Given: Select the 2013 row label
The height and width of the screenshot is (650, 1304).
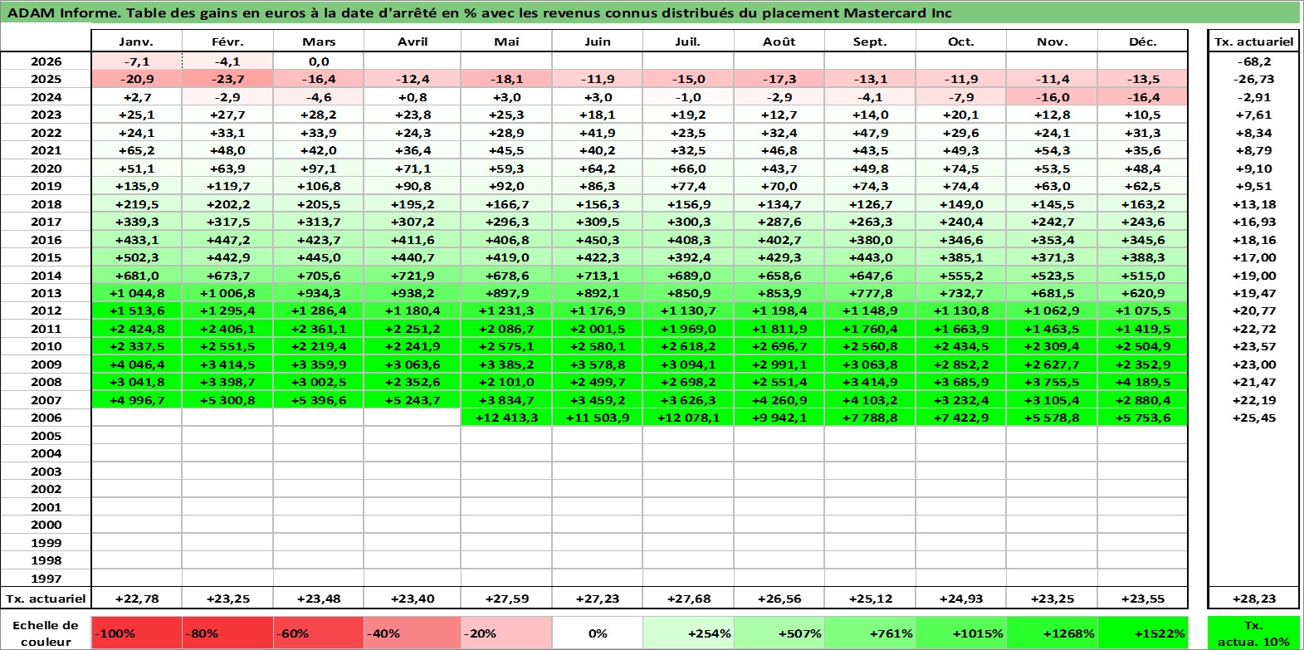Looking at the screenshot, I should tap(46, 293).
